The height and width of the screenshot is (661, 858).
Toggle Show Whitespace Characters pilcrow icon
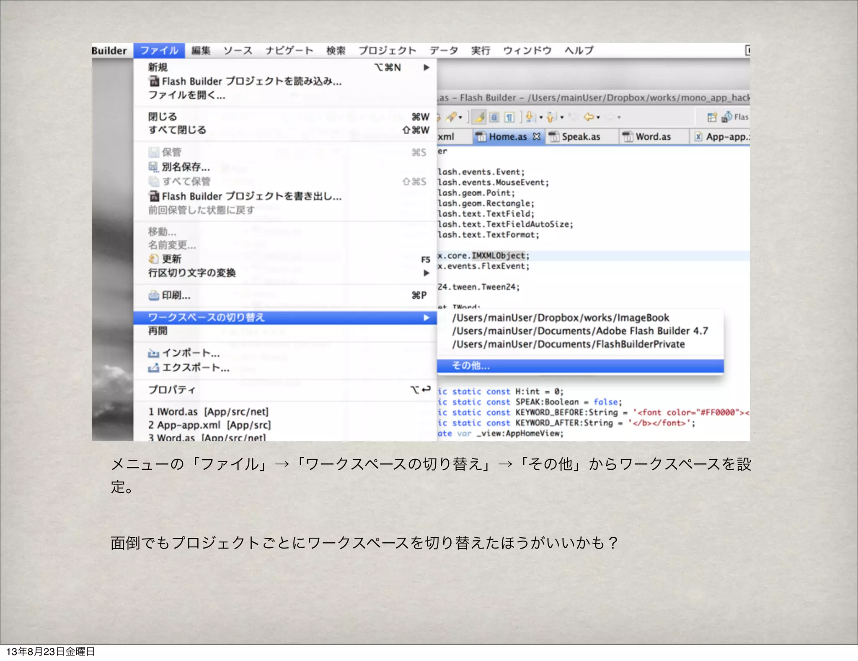[509, 117]
